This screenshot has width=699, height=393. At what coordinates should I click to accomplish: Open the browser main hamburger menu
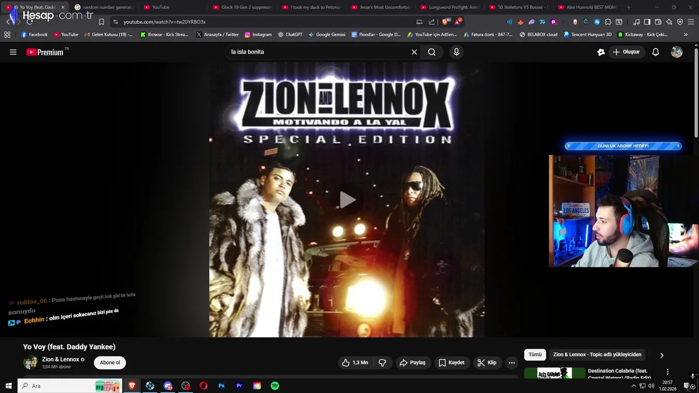tap(691, 22)
